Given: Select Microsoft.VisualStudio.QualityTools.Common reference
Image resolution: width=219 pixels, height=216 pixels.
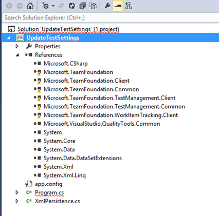Looking at the screenshot, I should click(x=102, y=124).
